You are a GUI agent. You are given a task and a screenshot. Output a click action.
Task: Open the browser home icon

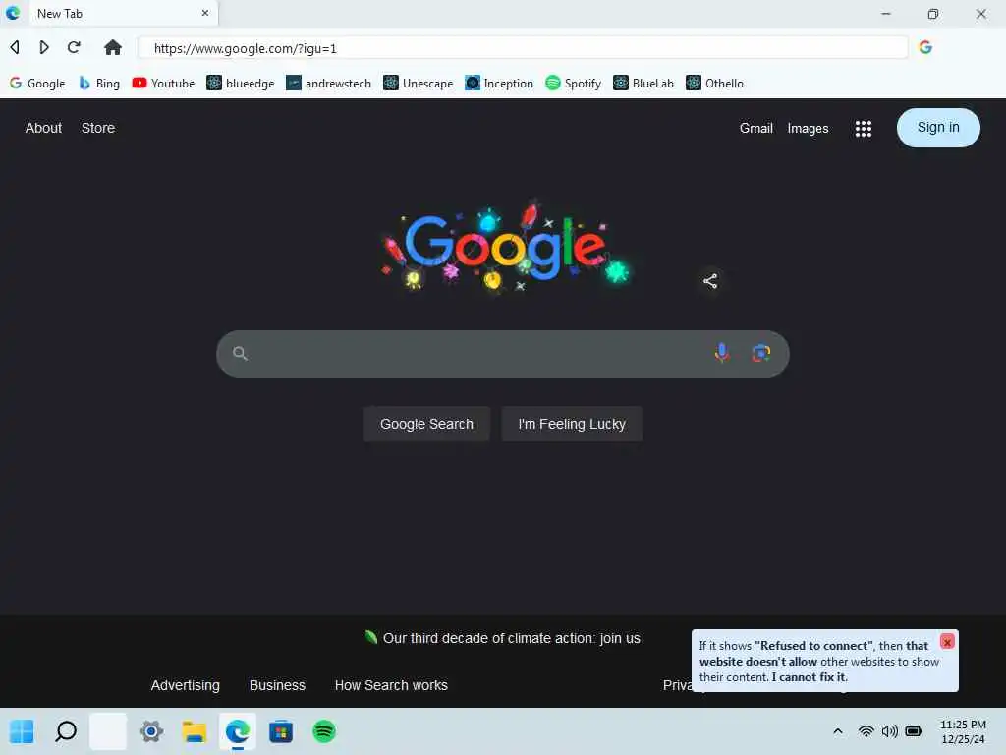click(113, 47)
